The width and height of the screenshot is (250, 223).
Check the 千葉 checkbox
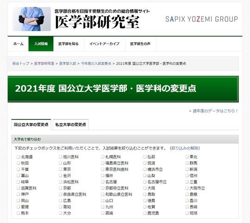pos(18,169)
